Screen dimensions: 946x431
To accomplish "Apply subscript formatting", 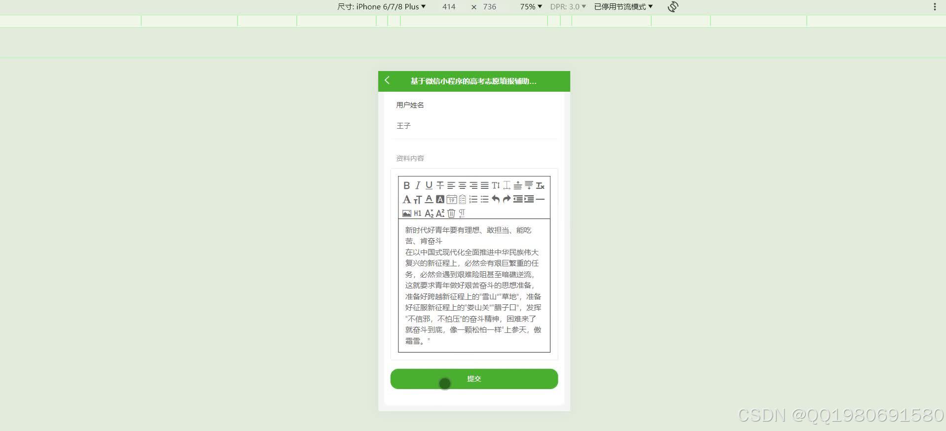I will coord(429,213).
